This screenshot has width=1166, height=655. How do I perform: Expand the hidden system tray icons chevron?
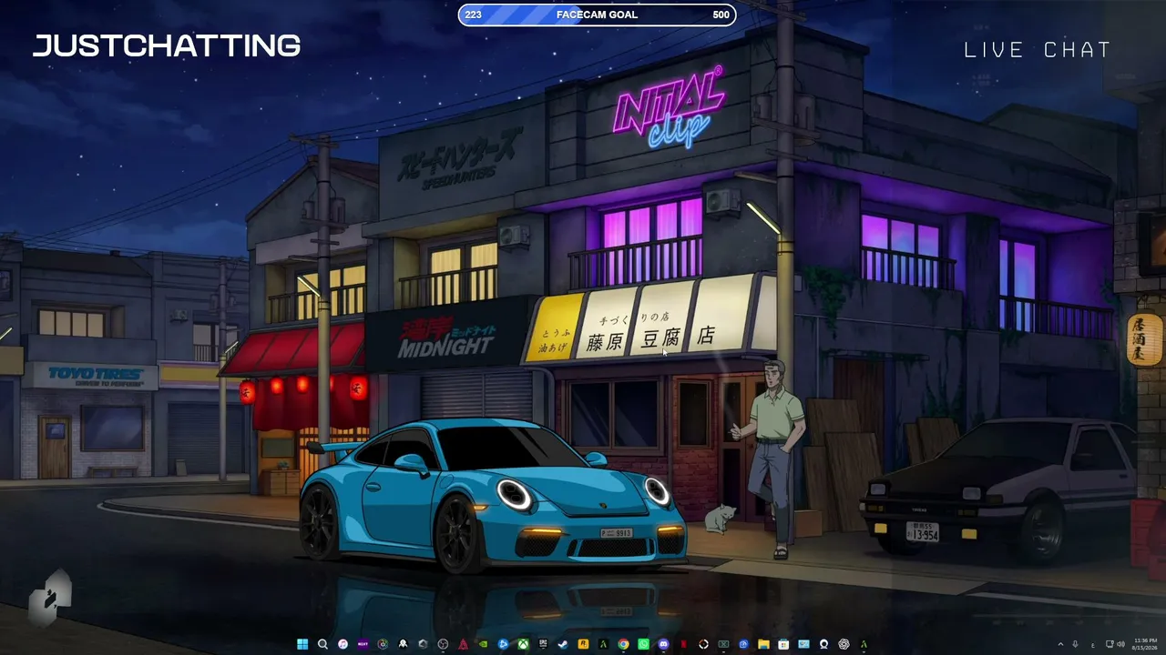1059,644
